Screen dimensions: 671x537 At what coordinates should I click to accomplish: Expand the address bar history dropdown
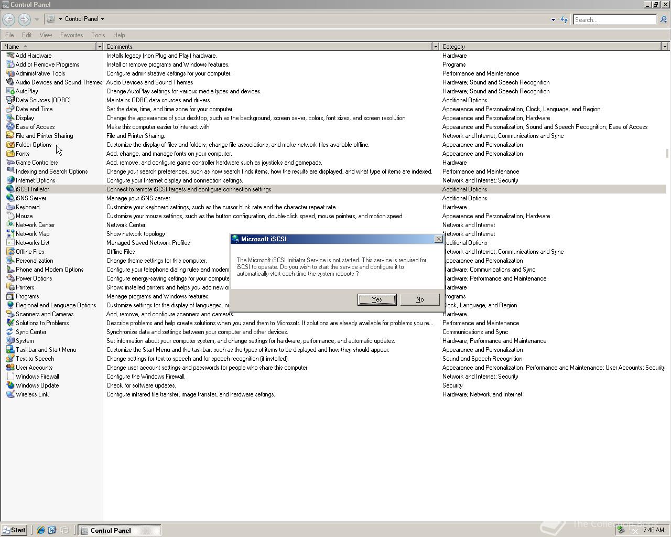pos(553,20)
